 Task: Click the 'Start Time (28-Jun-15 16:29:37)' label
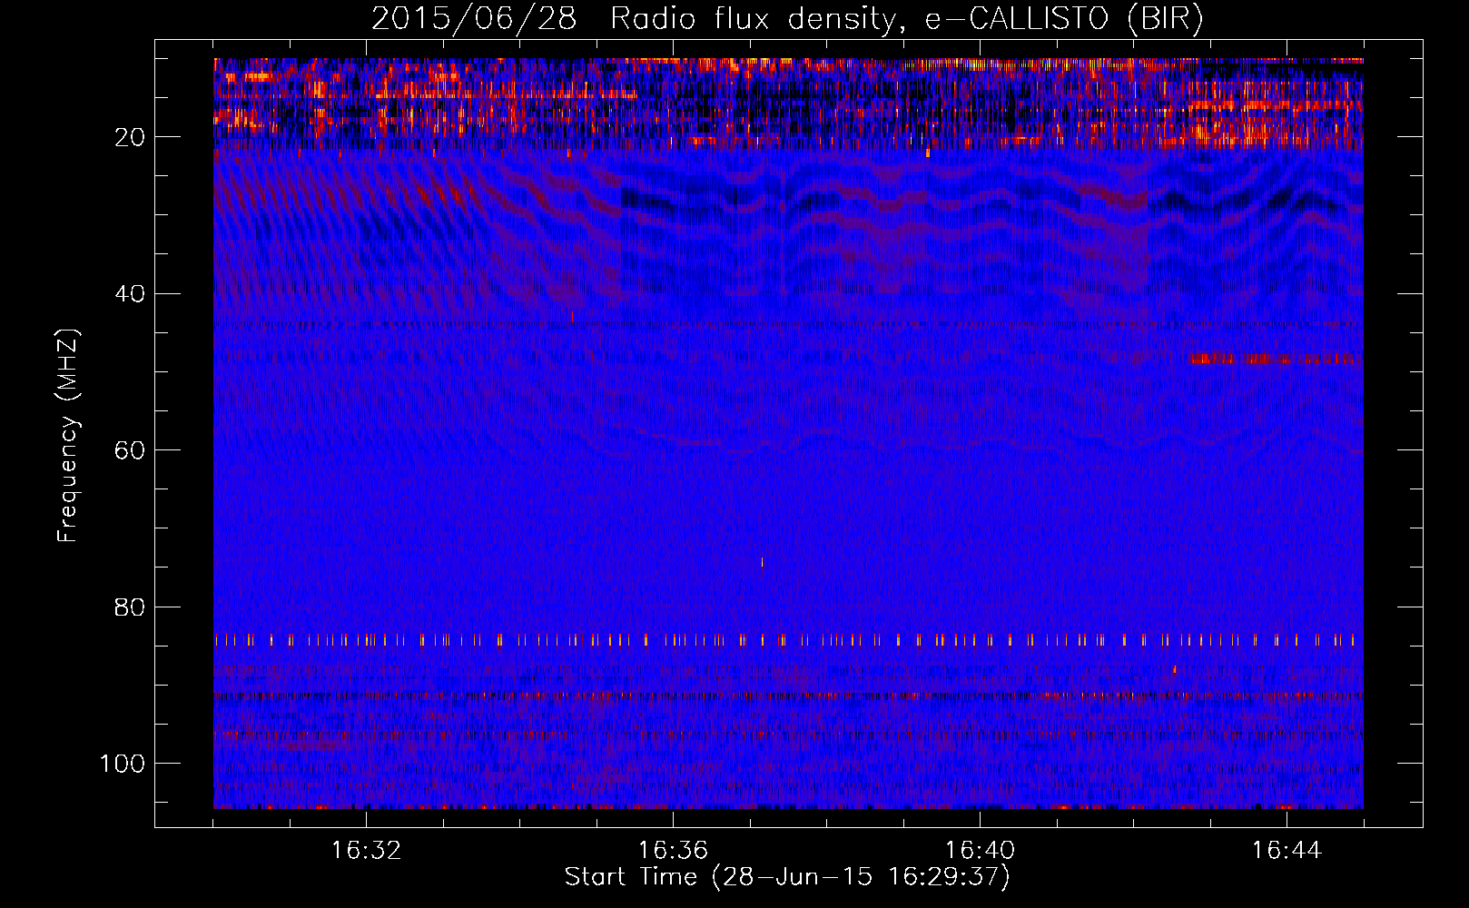(x=787, y=877)
